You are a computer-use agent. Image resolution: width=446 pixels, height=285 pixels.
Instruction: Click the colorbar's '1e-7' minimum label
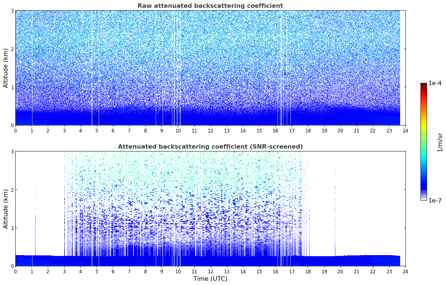(435, 201)
